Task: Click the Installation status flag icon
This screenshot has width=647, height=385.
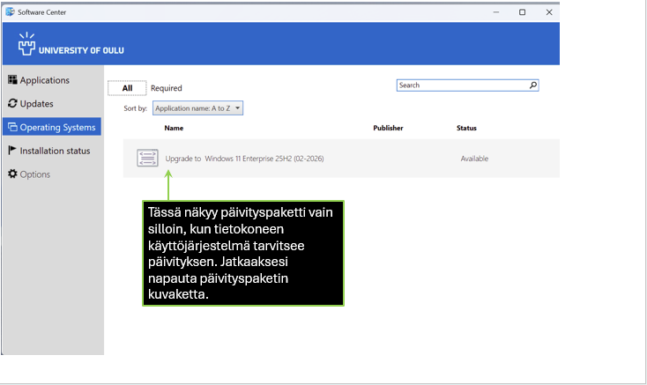Action: click(12, 151)
